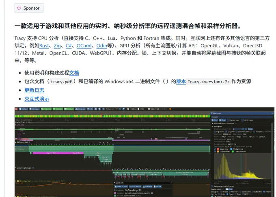The image size is (276, 197).
Task: Click Find button in Find zone panel
Action: point(215,120)
